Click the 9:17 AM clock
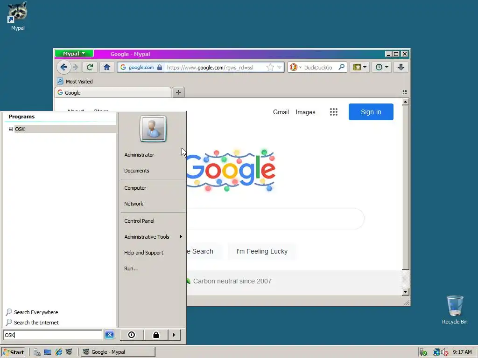 [462, 352]
